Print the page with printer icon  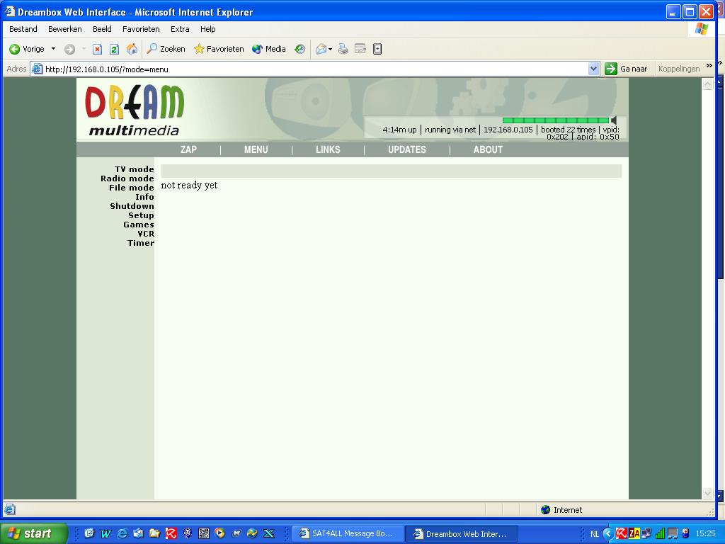(x=343, y=49)
